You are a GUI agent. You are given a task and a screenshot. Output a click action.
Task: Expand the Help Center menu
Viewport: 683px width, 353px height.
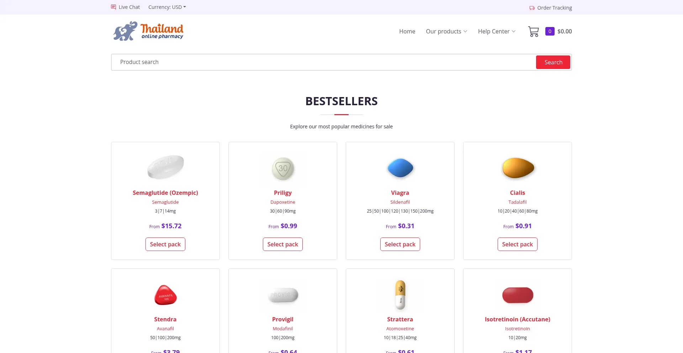[x=497, y=31]
